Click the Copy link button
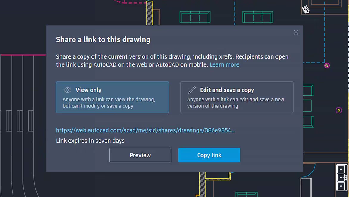349x197 pixels. pos(209,155)
